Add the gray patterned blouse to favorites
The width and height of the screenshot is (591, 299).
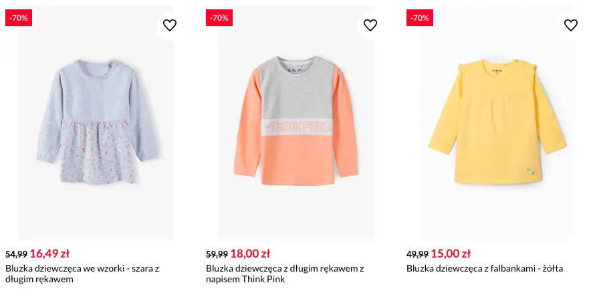[x=170, y=25]
